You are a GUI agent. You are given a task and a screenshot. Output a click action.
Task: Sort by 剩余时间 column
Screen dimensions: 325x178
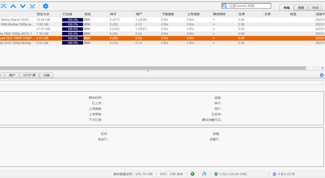(x=225, y=14)
